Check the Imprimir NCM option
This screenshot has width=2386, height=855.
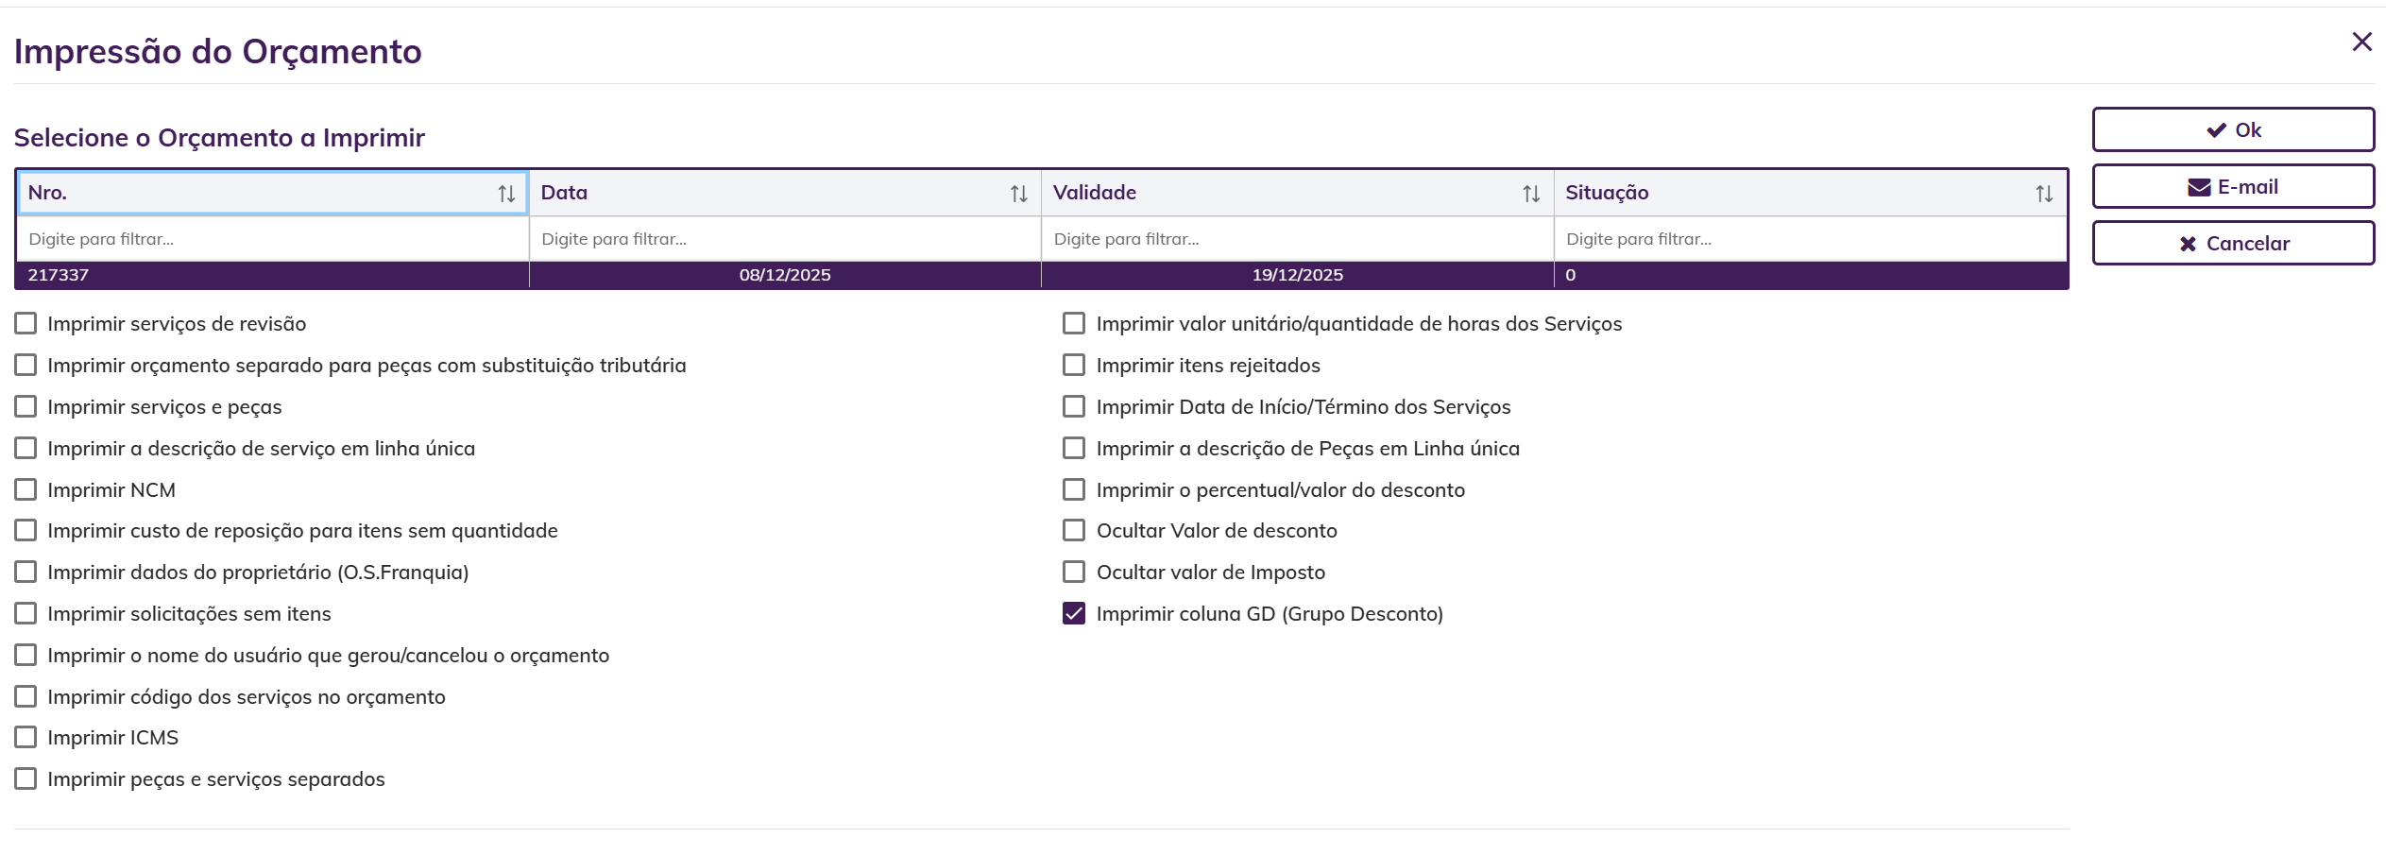coord(26,490)
